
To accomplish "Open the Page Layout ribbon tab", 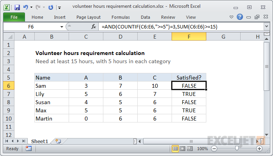I will pyautogui.click(x=89, y=17).
